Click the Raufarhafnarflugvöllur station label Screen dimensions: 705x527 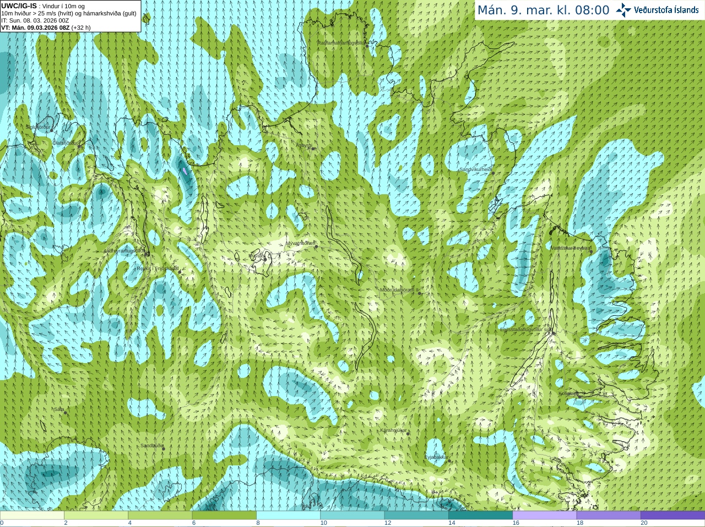point(341,42)
